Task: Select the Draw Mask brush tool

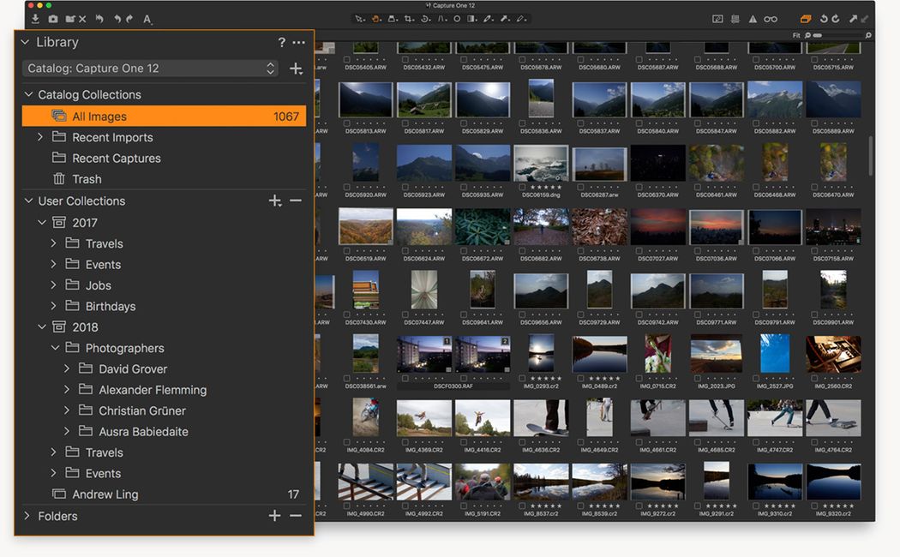Action: click(488, 18)
